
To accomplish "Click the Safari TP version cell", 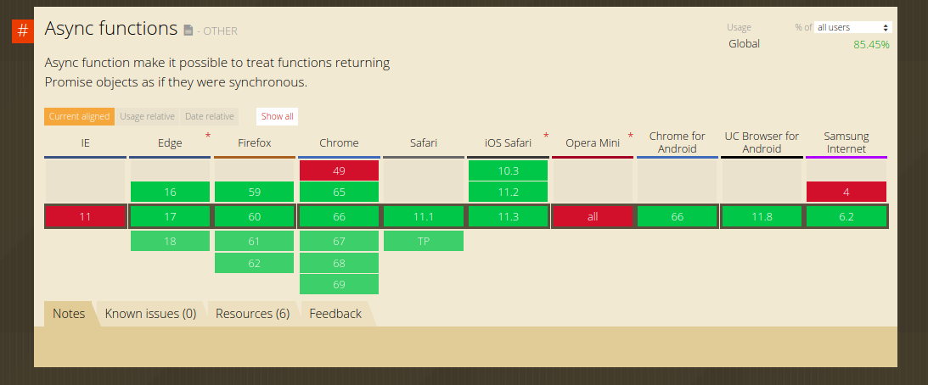I will pyautogui.click(x=423, y=241).
